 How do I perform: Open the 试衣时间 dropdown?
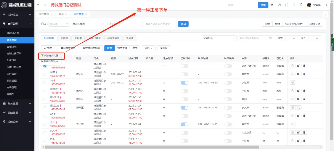pyautogui.click(x=219, y=38)
